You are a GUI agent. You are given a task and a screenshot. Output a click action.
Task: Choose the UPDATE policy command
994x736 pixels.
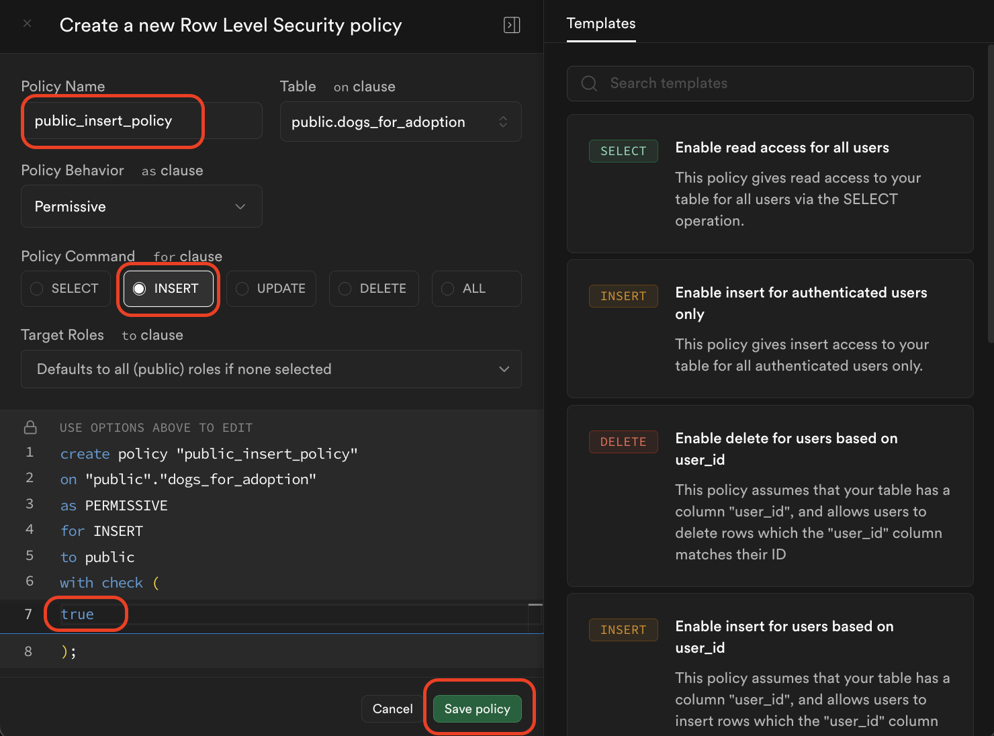click(x=271, y=289)
